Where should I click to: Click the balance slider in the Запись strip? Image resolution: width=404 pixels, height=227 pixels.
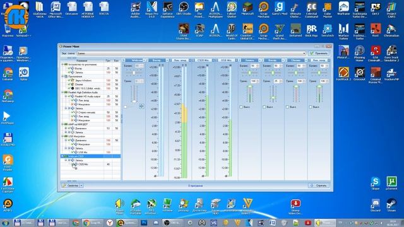(x=249, y=73)
